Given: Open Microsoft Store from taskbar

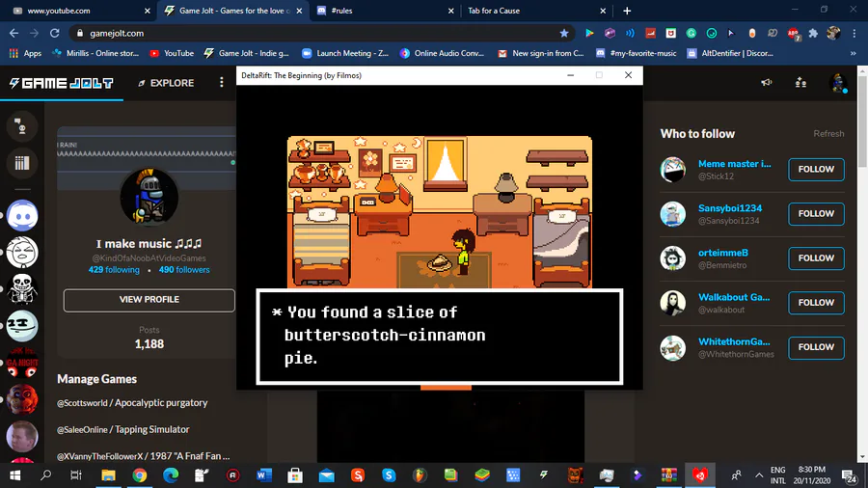Looking at the screenshot, I should tap(295, 475).
